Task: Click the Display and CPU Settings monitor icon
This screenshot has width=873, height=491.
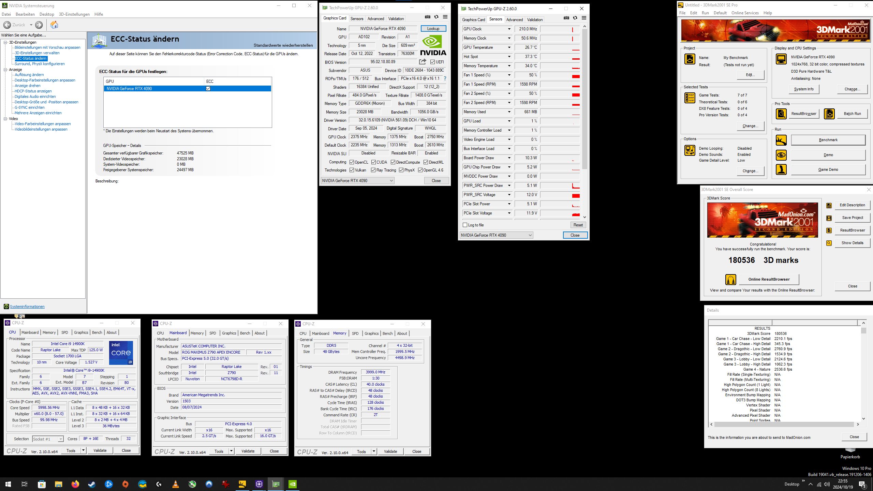Action: [781, 59]
